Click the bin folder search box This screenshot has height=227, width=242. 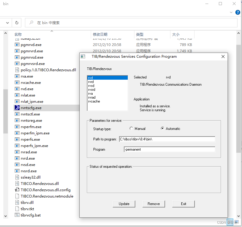click(x=131, y=23)
